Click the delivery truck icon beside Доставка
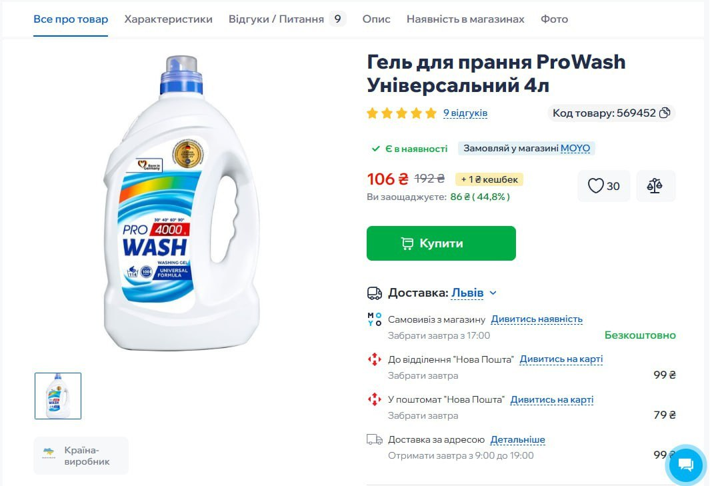Screen dimensions: 710x486 [x=375, y=293]
